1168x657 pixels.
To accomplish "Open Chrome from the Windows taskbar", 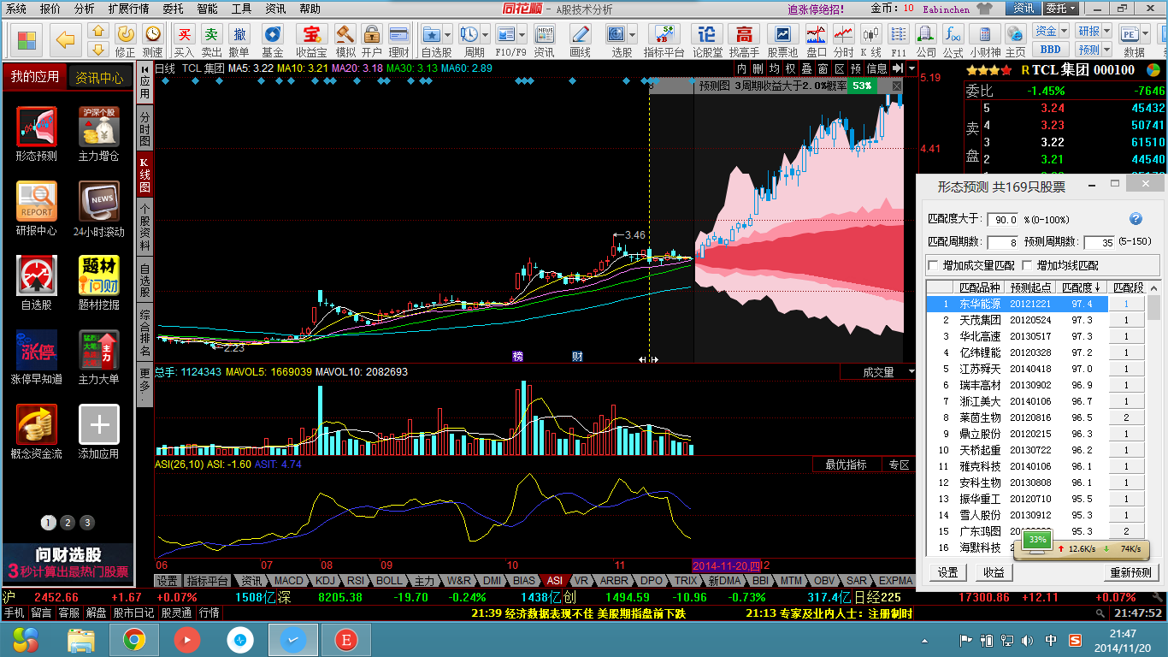I will (133, 640).
